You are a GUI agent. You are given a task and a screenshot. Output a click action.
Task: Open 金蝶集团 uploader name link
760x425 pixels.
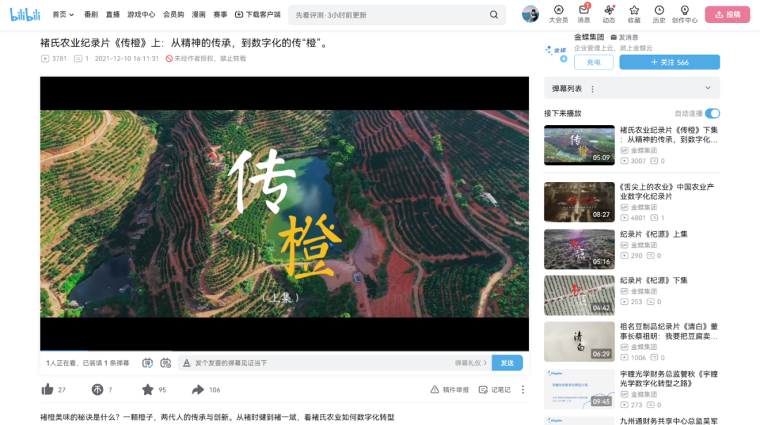click(x=589, y=37)
